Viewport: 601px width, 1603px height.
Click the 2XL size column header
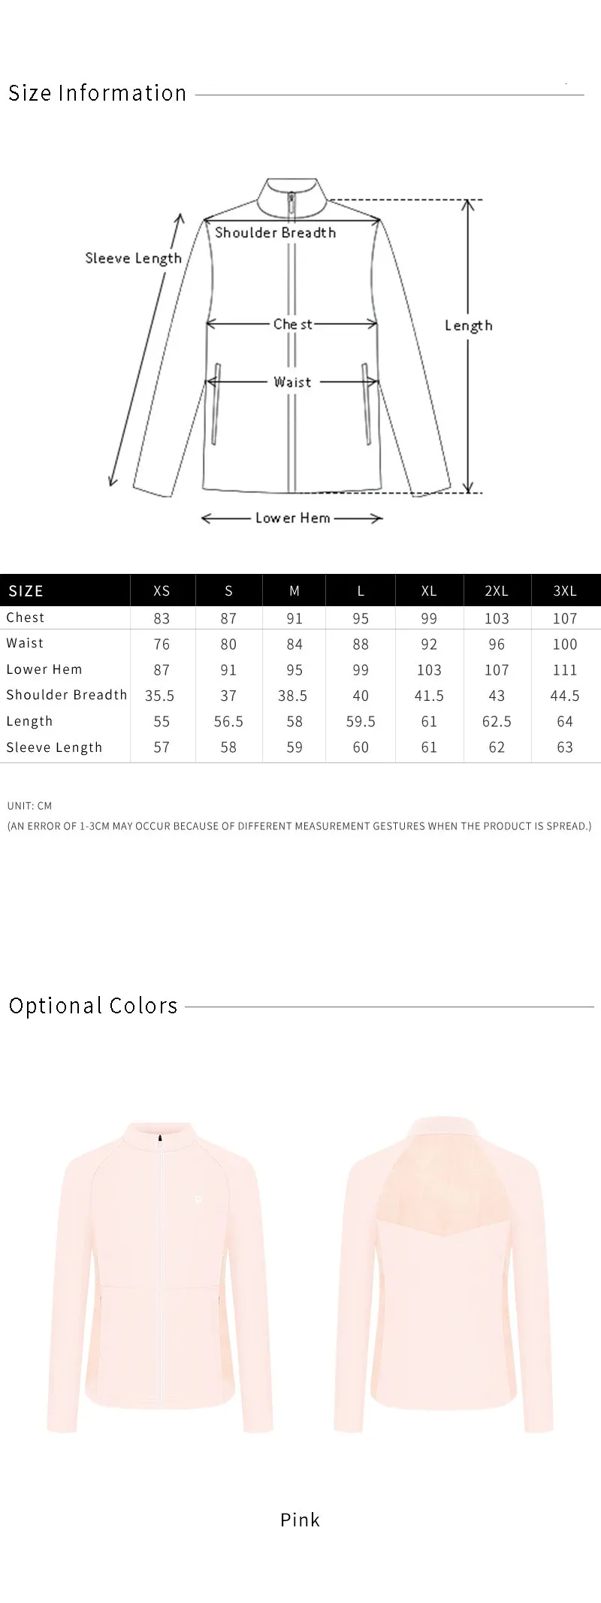point(497,591)
